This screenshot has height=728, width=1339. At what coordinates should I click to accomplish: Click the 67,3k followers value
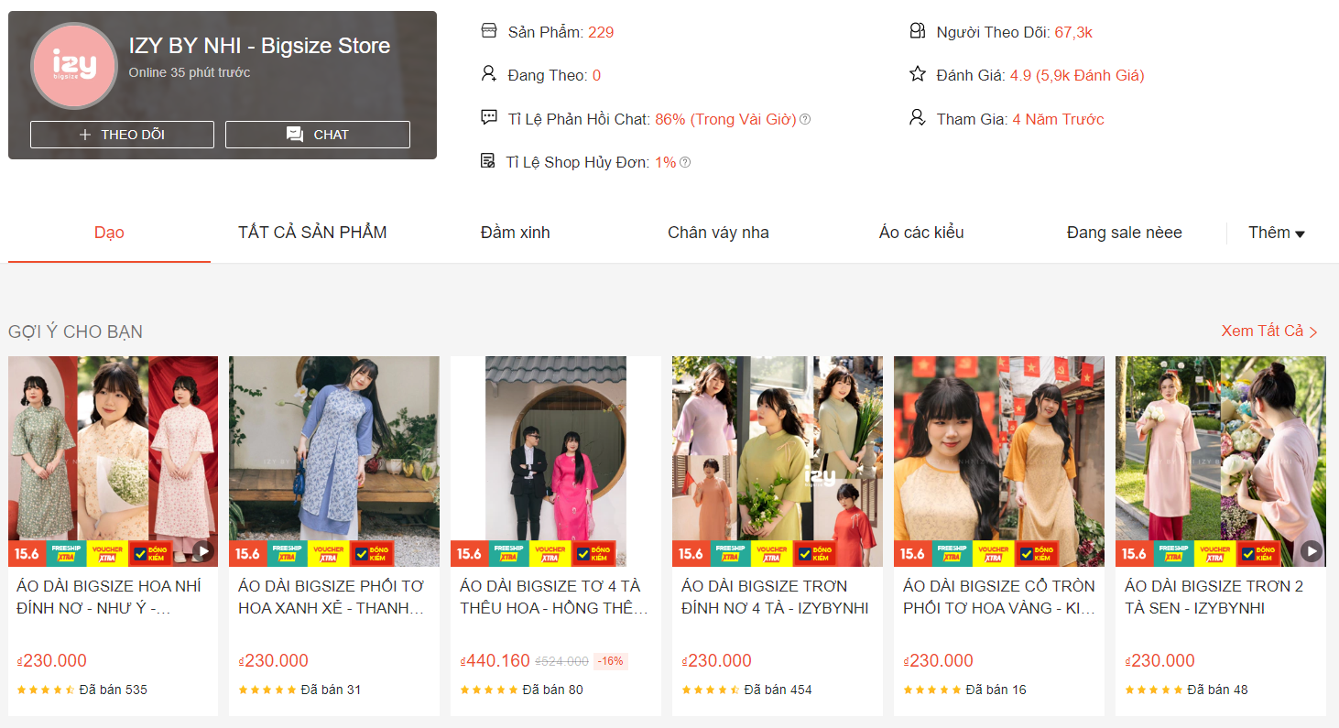[1073, 32]
